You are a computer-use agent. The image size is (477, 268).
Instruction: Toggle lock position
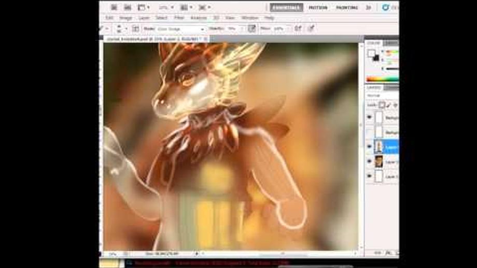tap(396, 105)
